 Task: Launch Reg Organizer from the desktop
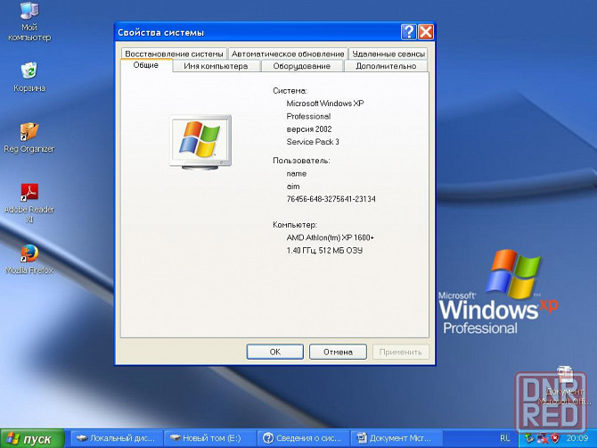pyautogui.click(x=29, y=137)
